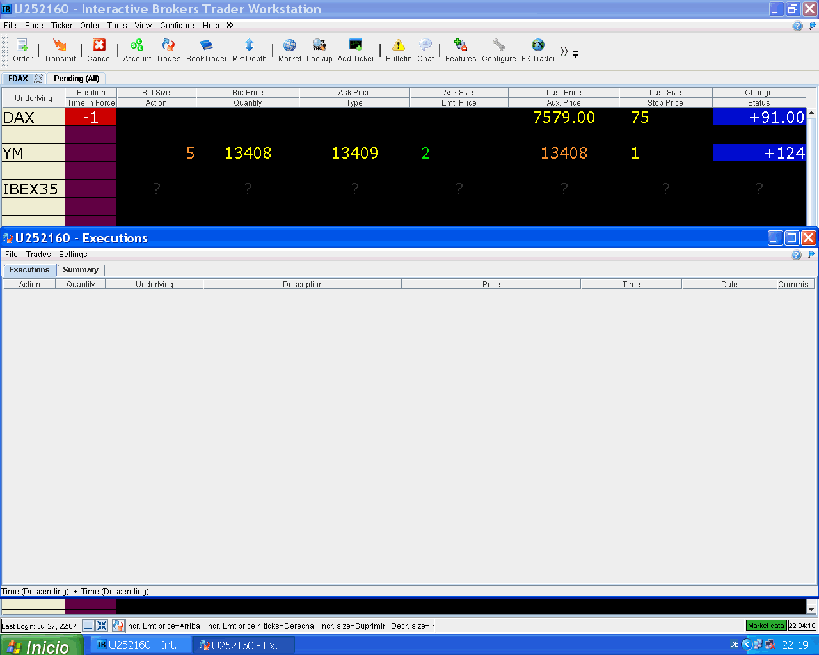Click the Price column header
819x655 pixels.
tap(491, 285)
